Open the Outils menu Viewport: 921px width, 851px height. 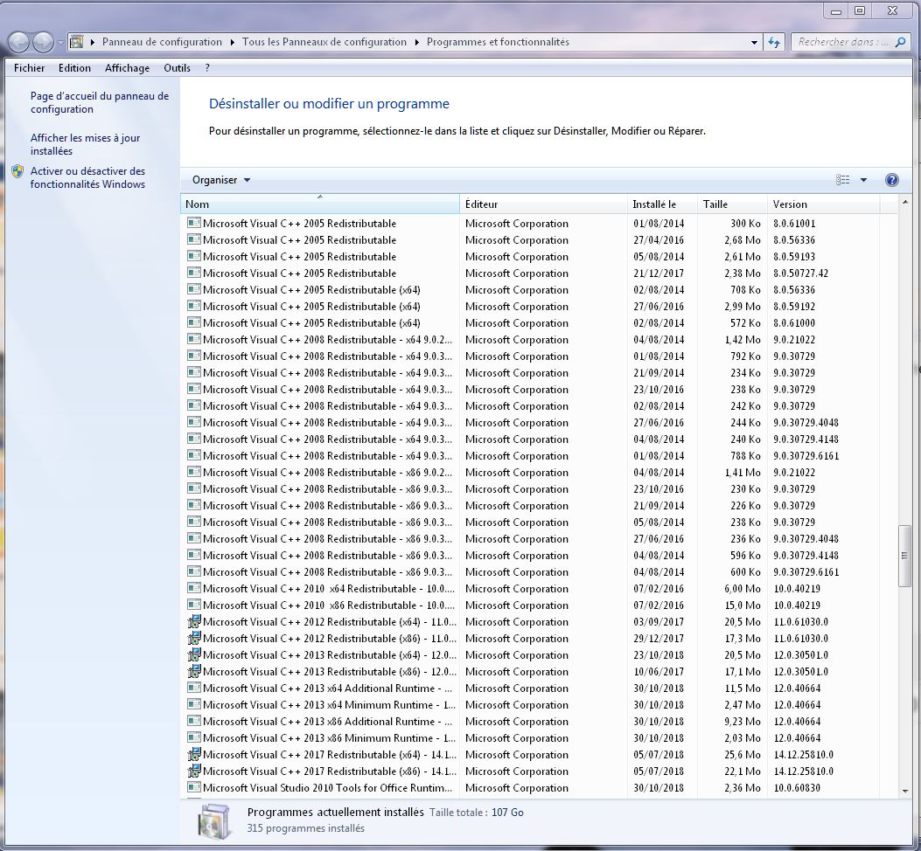point(177,68)
